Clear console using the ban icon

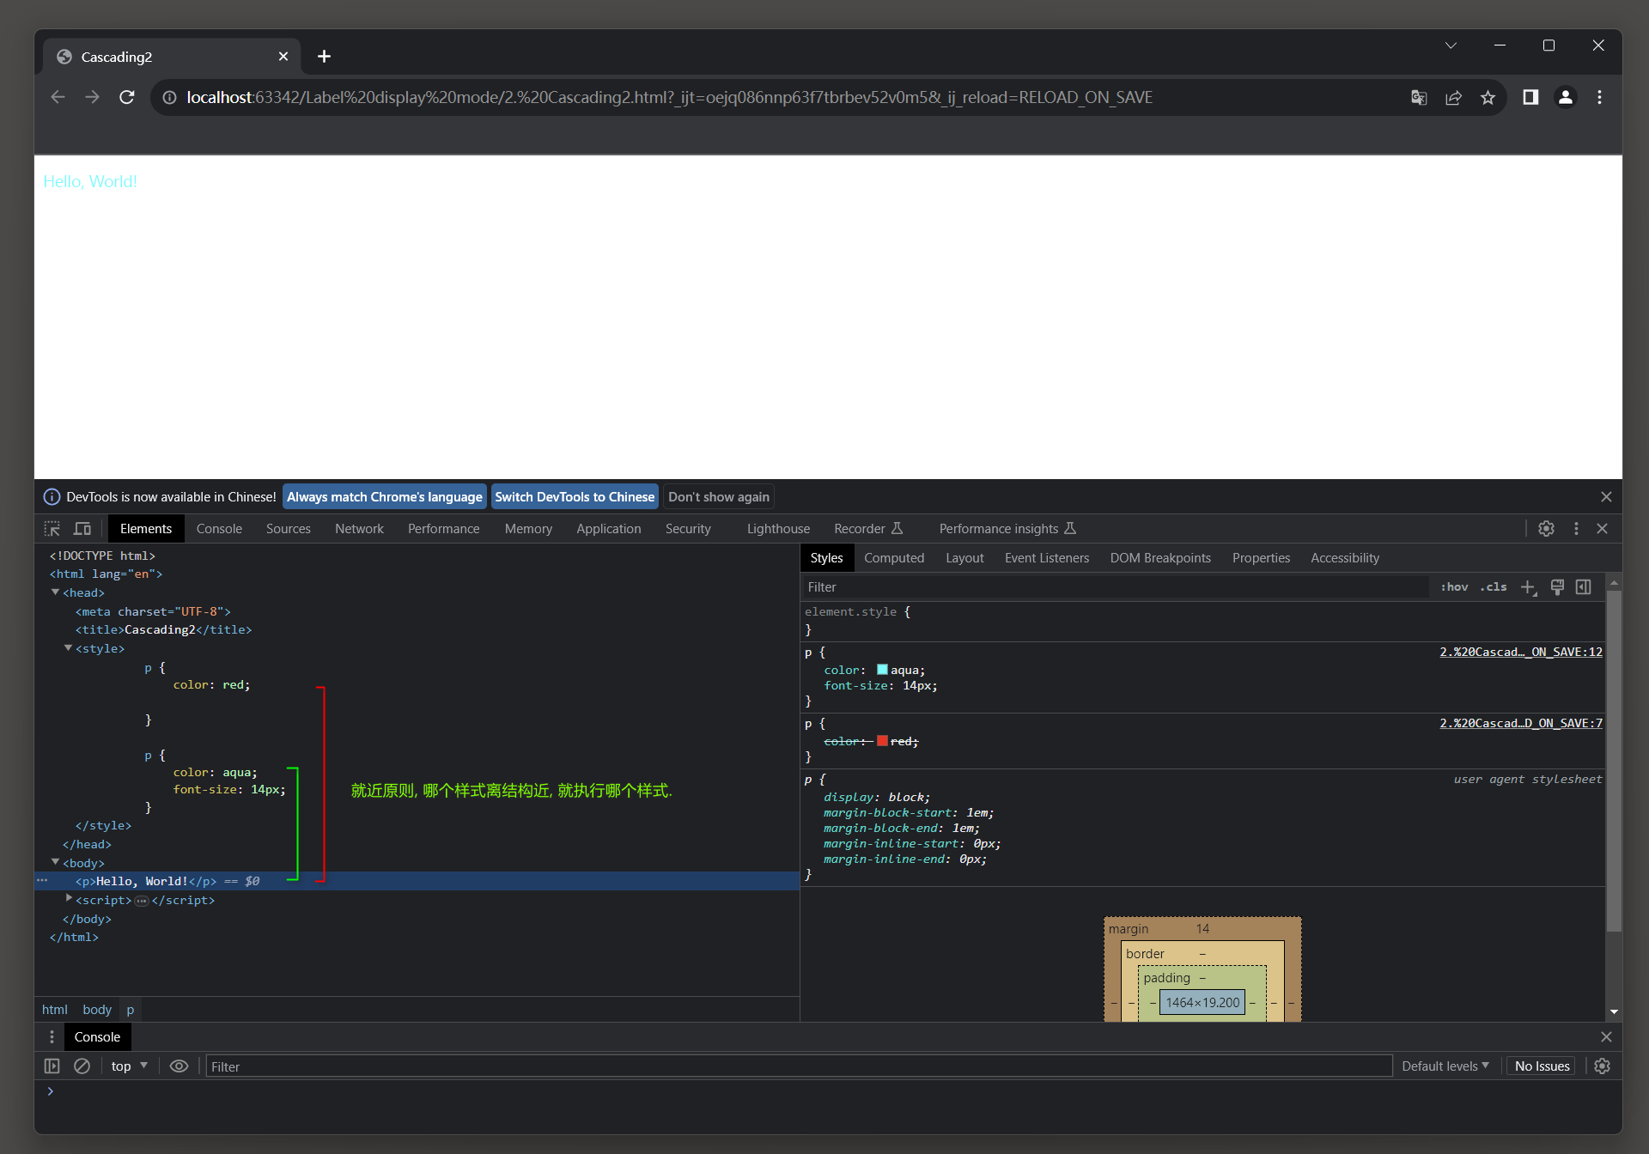point(82,1066)
